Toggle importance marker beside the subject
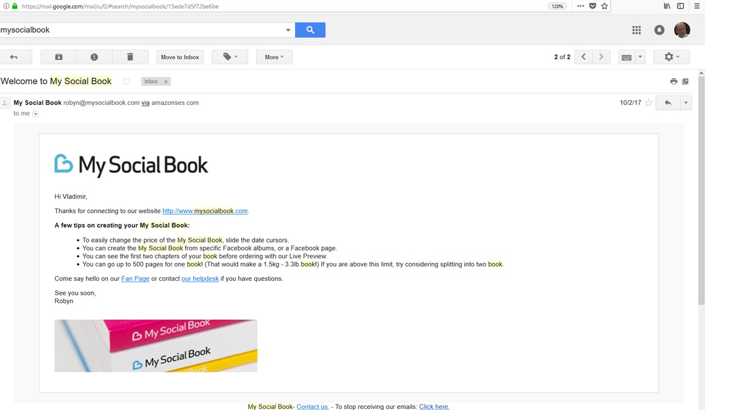The image size is (729, 410). [x=126, y=81]
